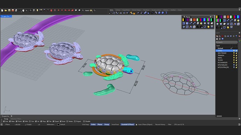The image size is (241, 135).
Task: Click the Record History status entry
Action: [x=160, y=125]
